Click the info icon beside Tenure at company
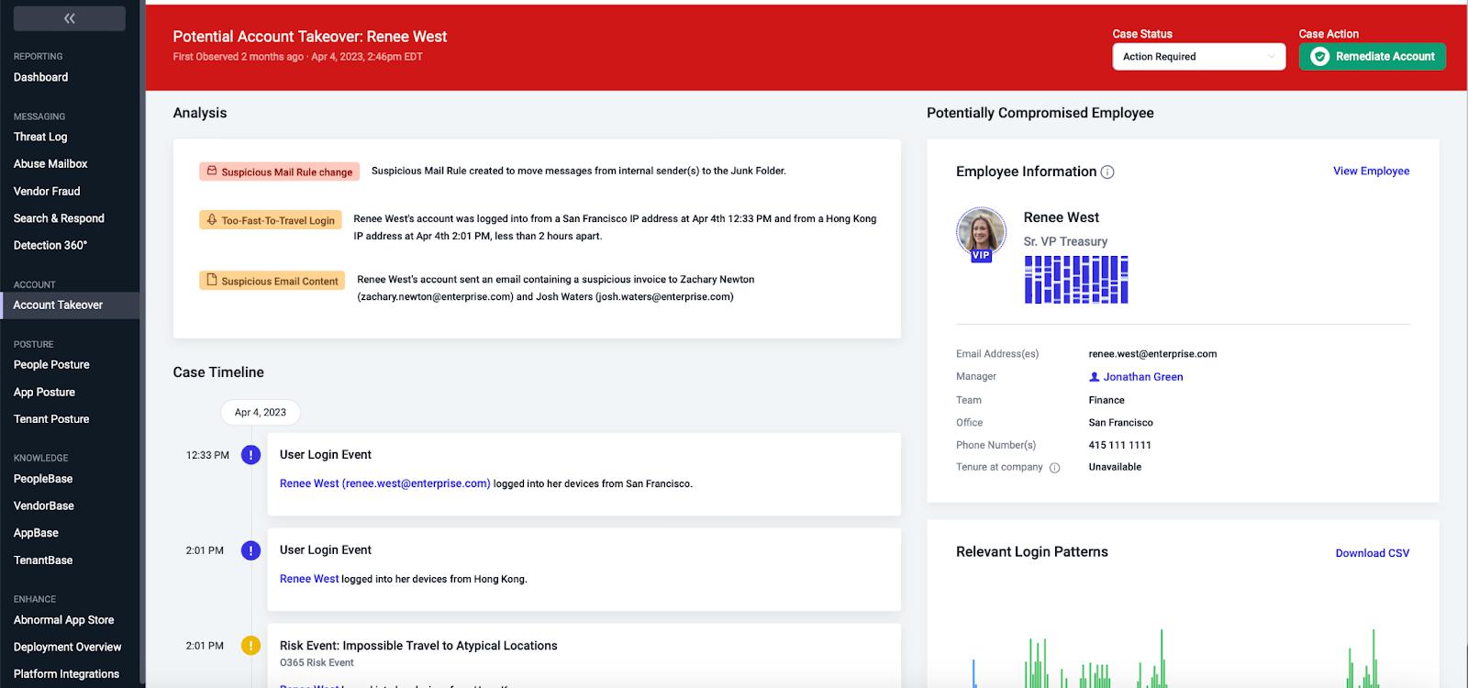 click(x=1054, y=468)
